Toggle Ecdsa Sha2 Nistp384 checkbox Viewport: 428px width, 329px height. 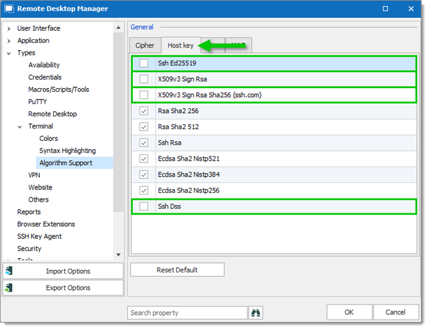tap(143, 174)
